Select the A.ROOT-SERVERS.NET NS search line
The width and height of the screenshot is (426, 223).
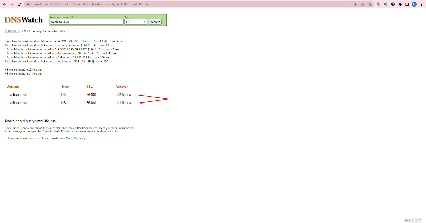pos(64,41)
